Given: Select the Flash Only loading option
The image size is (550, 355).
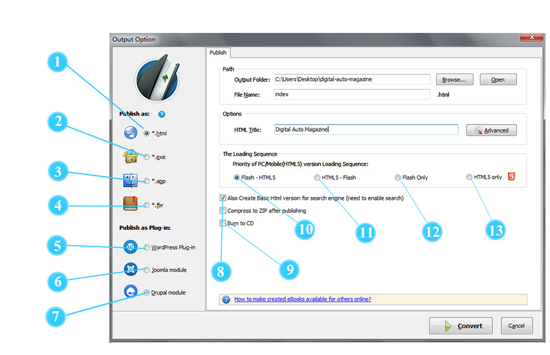Looking at the screenshot, I should click(x=398, y=177).
